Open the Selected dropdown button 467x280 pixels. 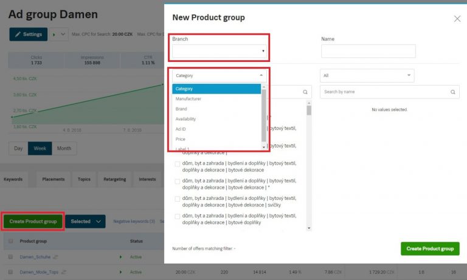[x=86, y=221]
